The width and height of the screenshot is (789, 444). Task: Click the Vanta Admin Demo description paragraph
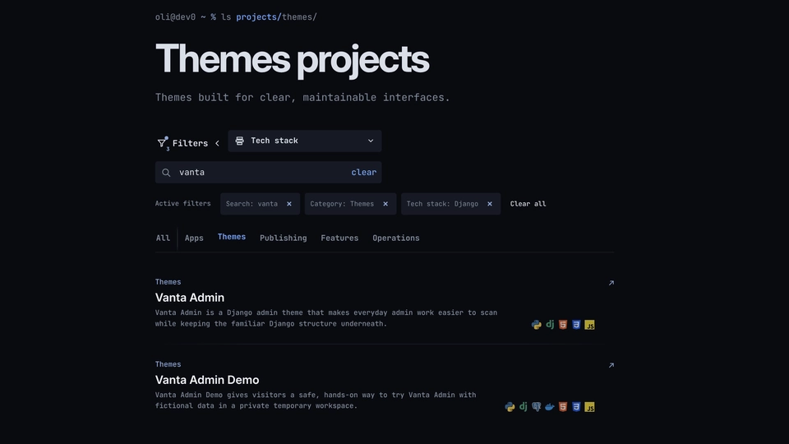point(316,400)
